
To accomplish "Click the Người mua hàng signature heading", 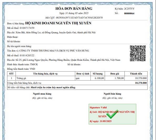I will click(x=42, y=94).
